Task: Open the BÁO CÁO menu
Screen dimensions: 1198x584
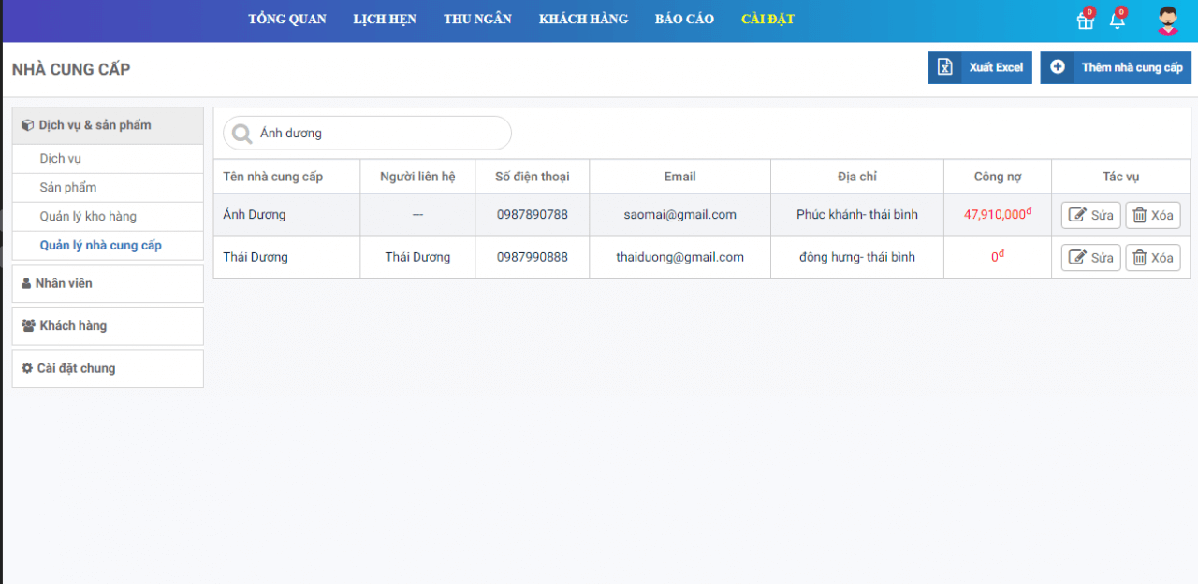Action: [684, 20]
